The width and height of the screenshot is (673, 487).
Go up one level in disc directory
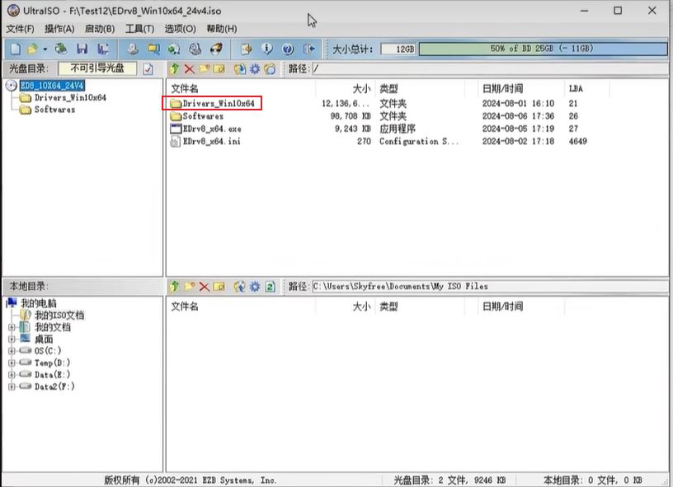coord(174,69)
